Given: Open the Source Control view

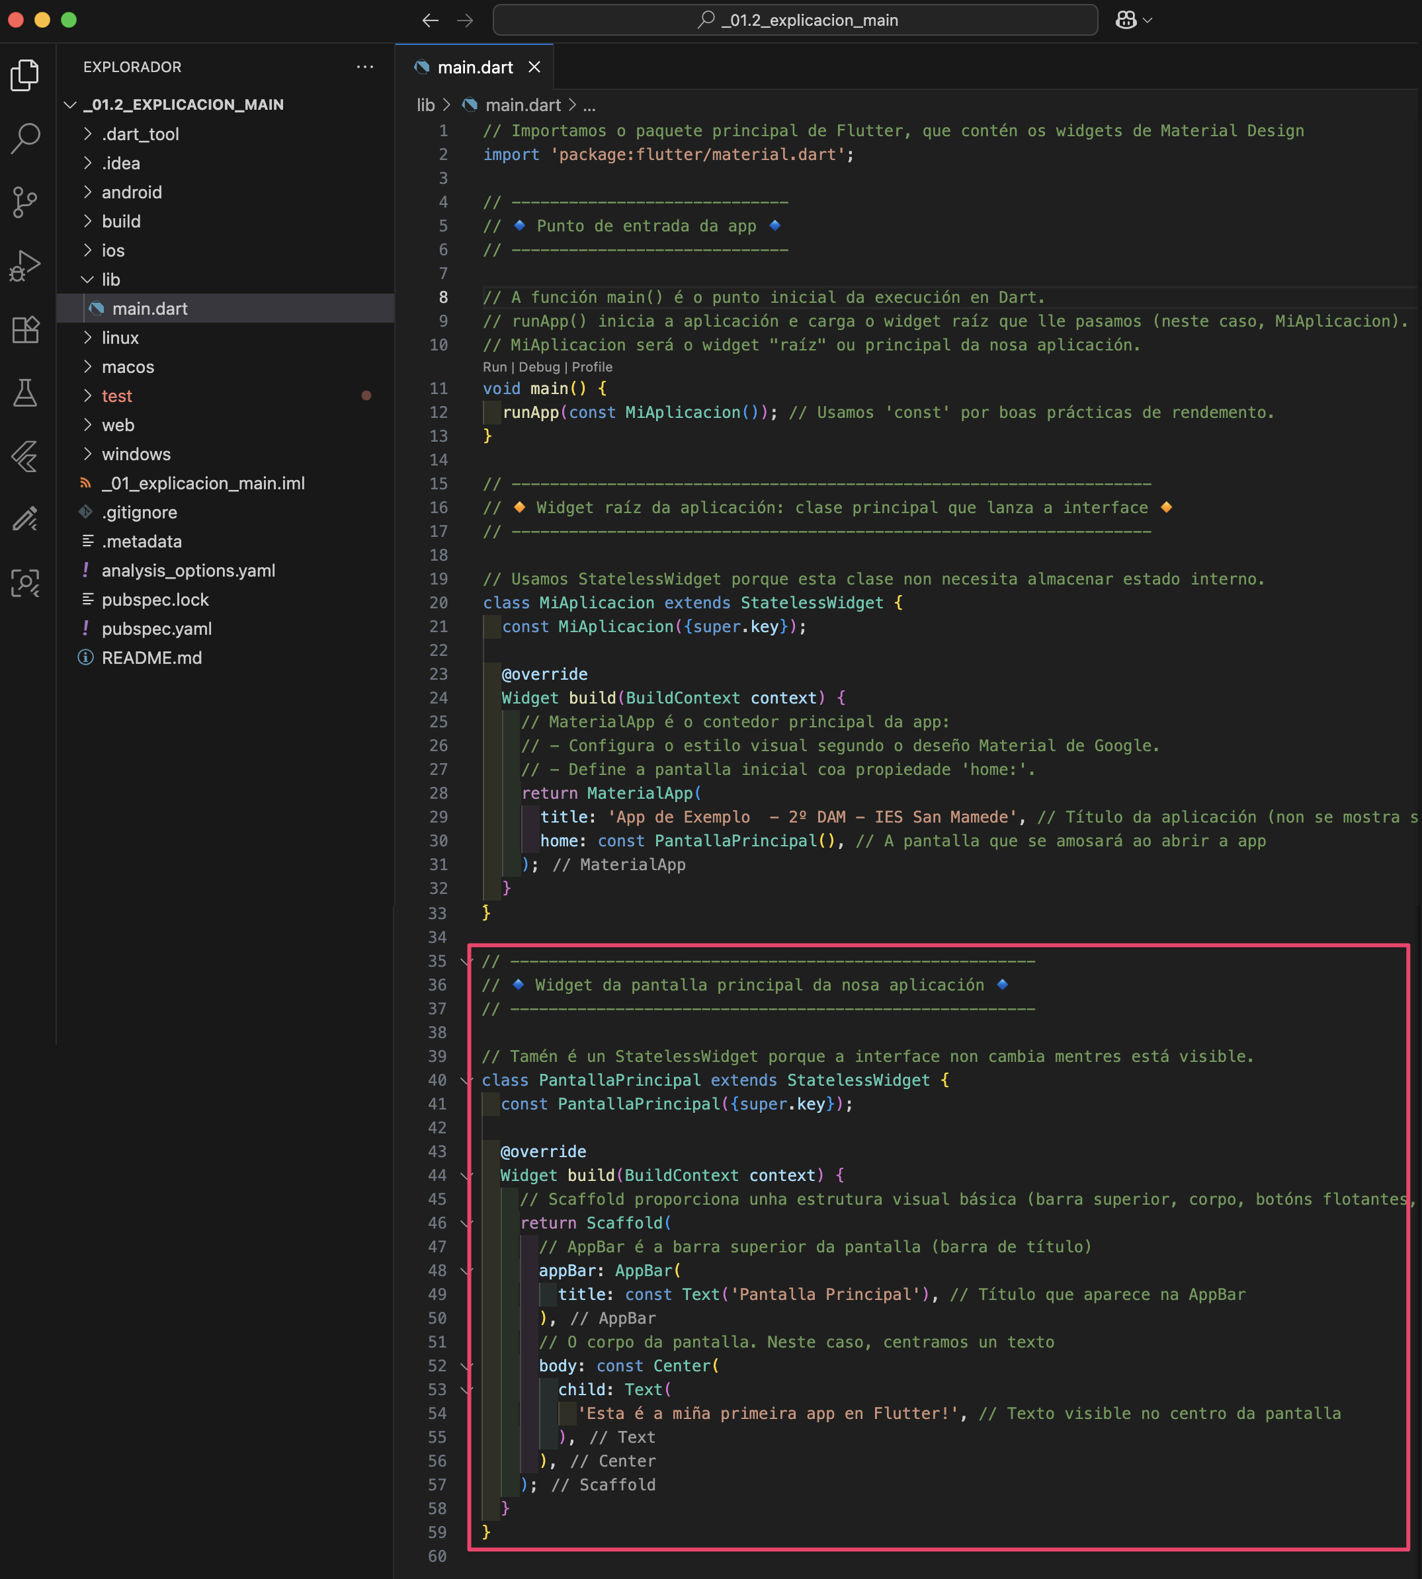Looking at the screenshot, I should click(x=25, y=202).
